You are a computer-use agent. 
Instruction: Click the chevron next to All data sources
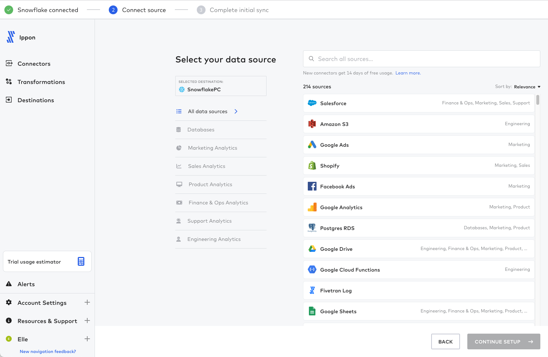(x=236, y=111)
